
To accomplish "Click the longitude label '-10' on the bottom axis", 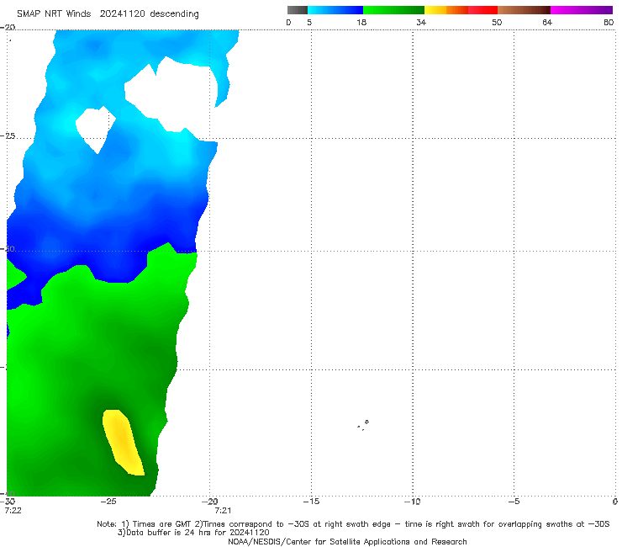I will coord(412,502).
